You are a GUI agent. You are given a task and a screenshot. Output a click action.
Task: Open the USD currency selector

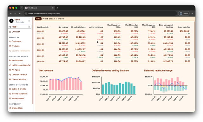coord(20,27)
